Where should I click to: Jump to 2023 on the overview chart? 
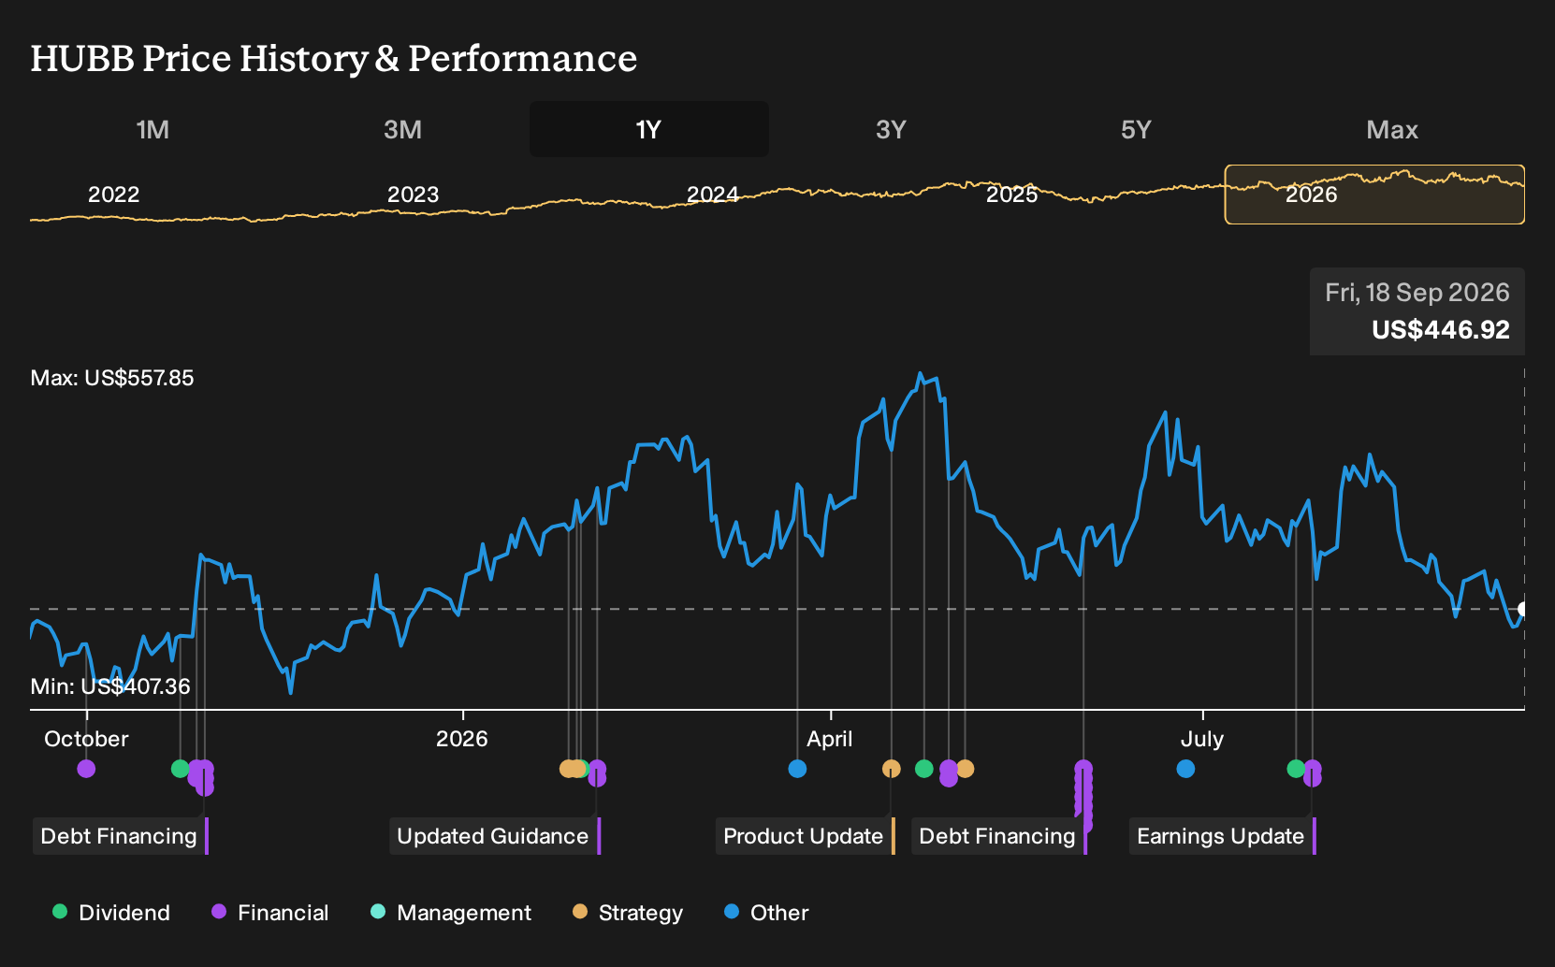(413, 195)
